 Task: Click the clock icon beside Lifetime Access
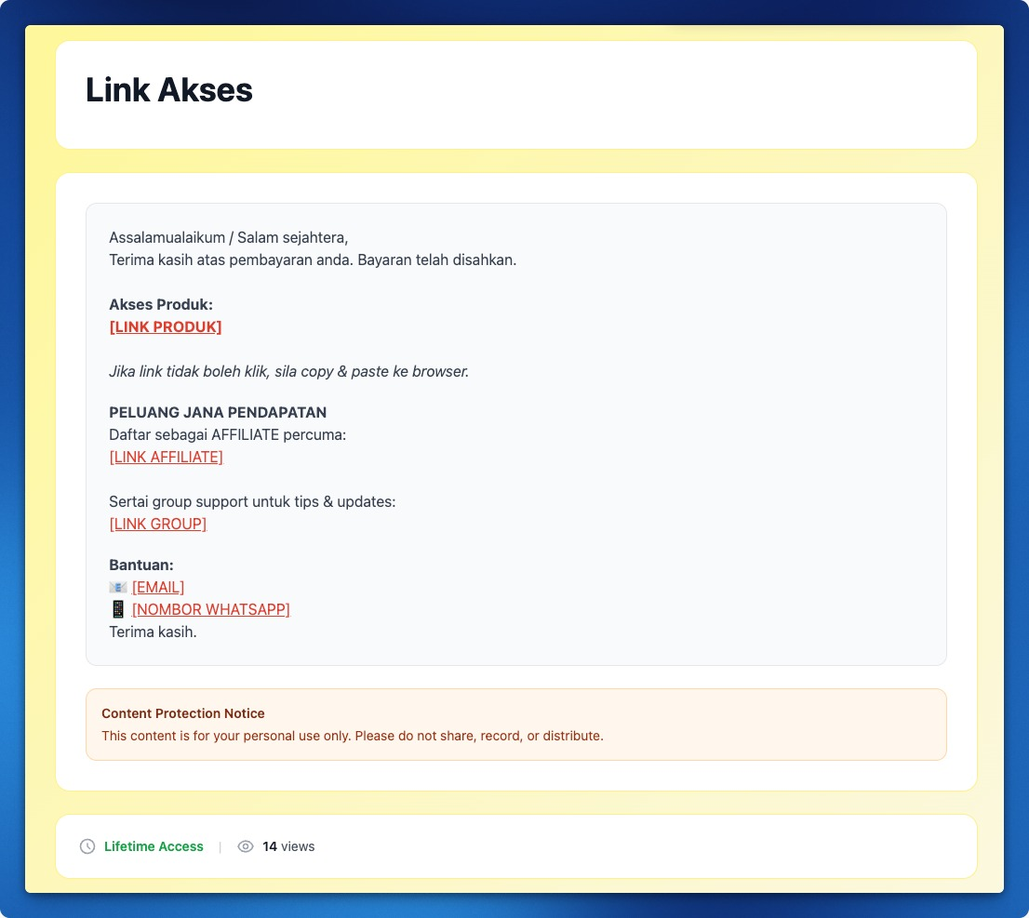(x=87, y=846)
